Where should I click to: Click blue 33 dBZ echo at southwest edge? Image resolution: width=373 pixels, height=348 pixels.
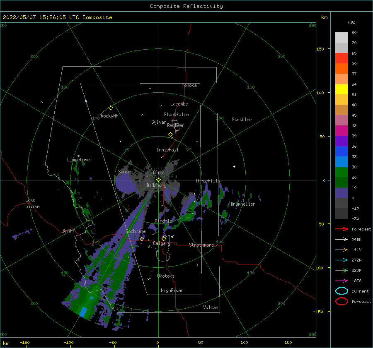[83, 312]
